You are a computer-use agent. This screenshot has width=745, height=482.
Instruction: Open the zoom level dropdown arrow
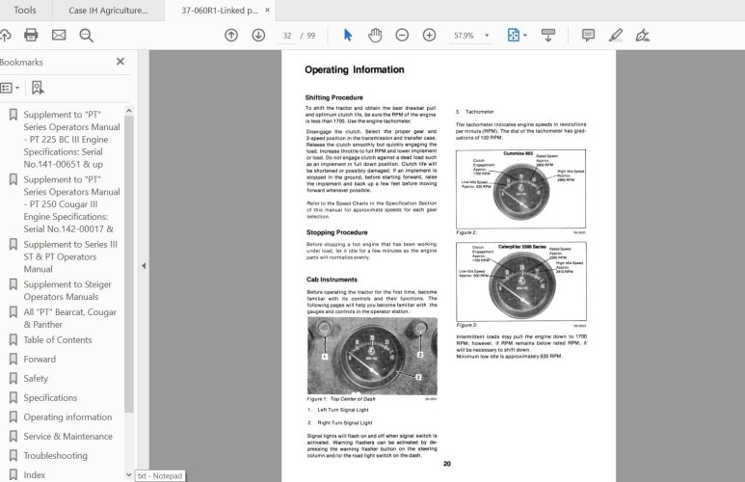487,36
